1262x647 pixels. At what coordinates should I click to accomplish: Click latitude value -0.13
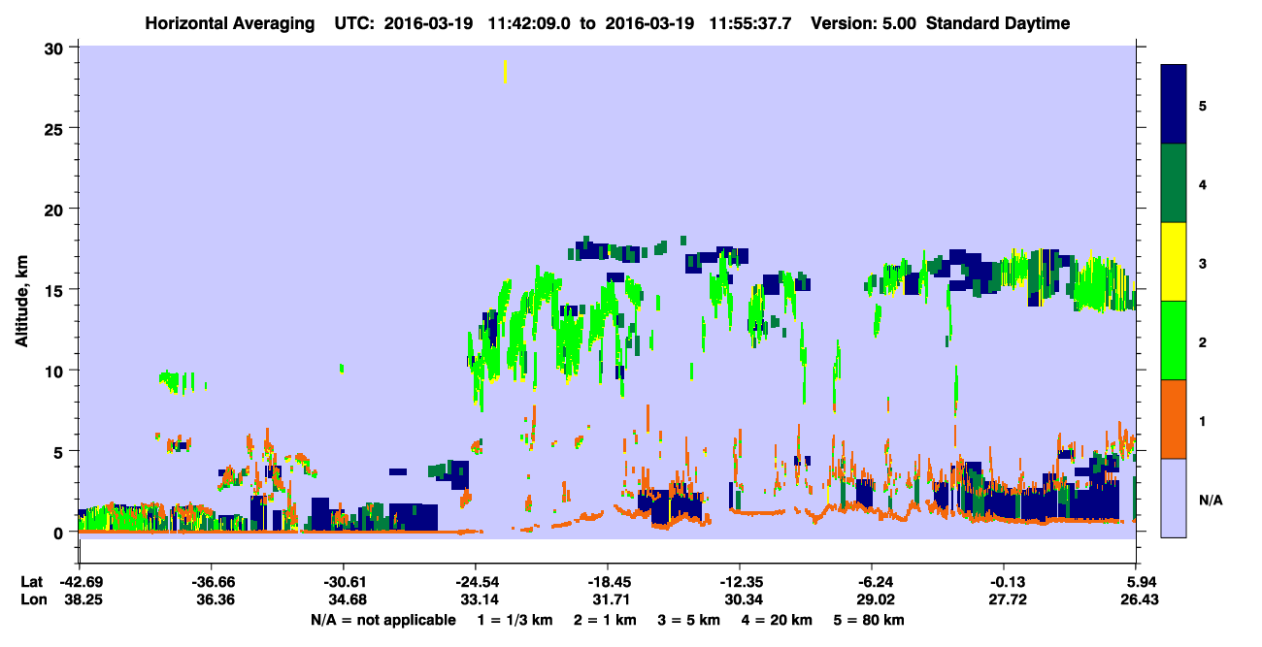[1005, 582]
